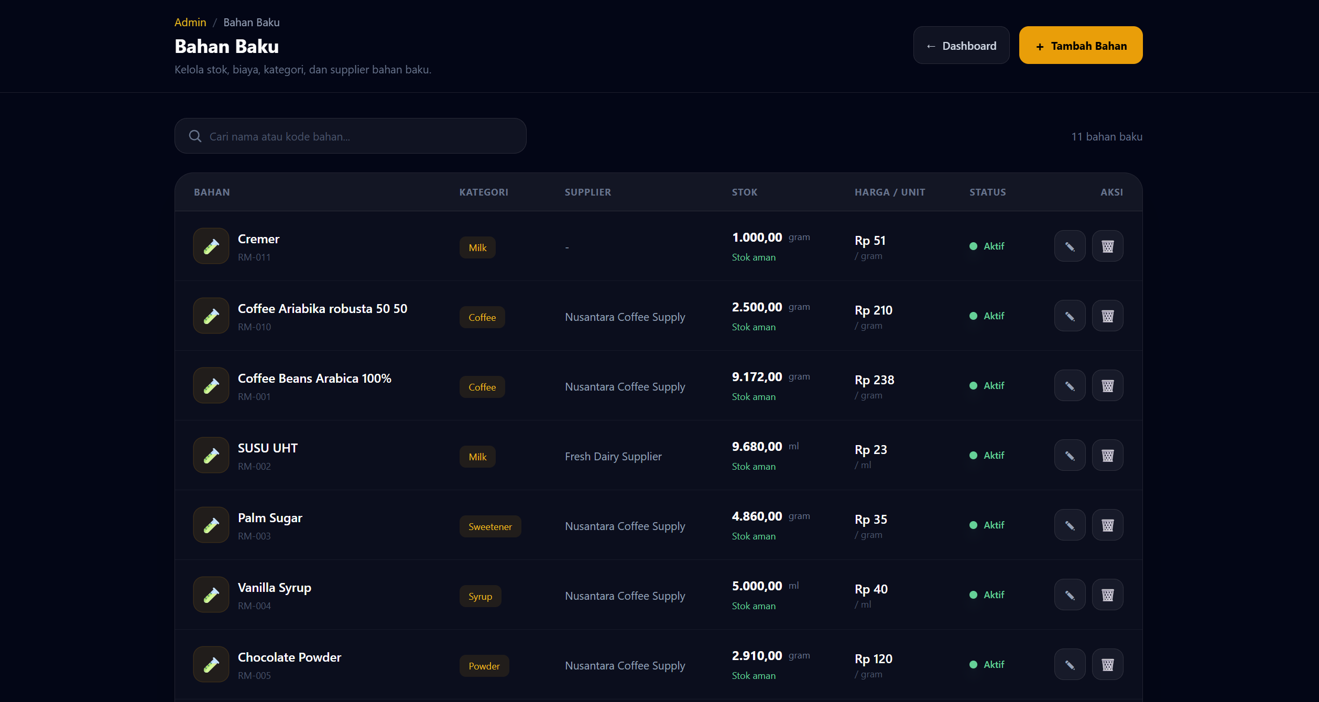
Task: Click the SUPPLIER column header
Action: (587, 192)
